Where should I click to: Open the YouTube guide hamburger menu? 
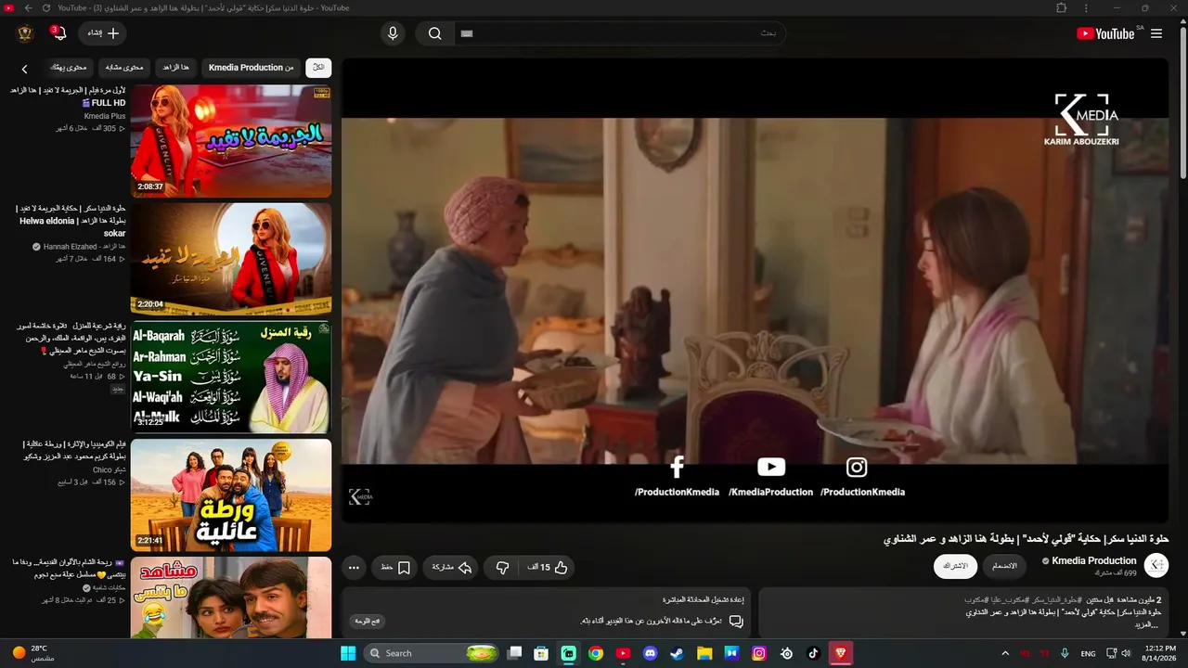click(x=1156, y=33)
